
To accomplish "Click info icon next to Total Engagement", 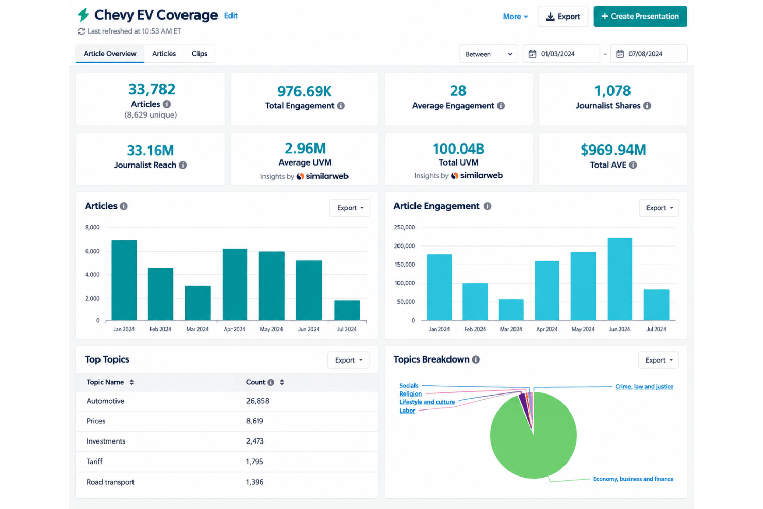I will pyautogui.click(x=341, y=106).
